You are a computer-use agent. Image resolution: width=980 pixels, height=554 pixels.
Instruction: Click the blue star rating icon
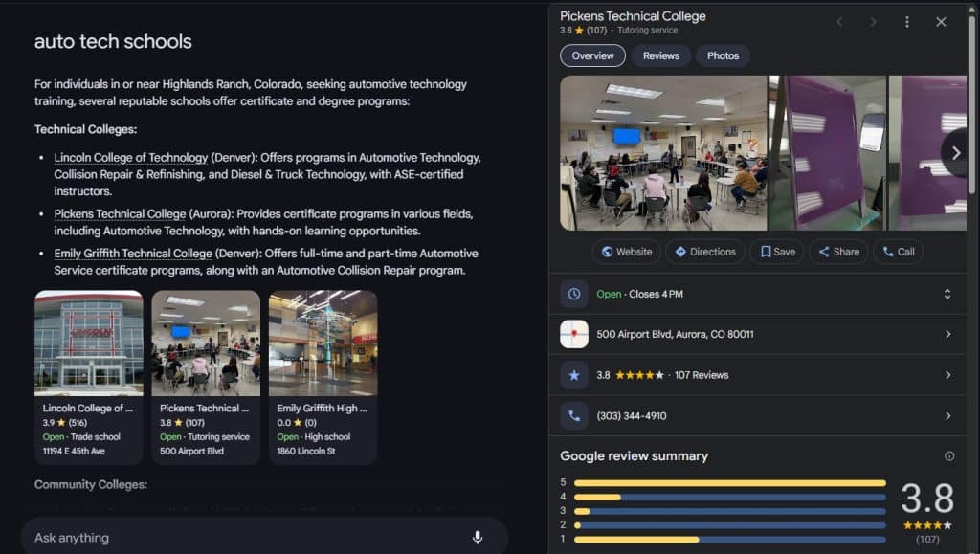coord(574,375)
